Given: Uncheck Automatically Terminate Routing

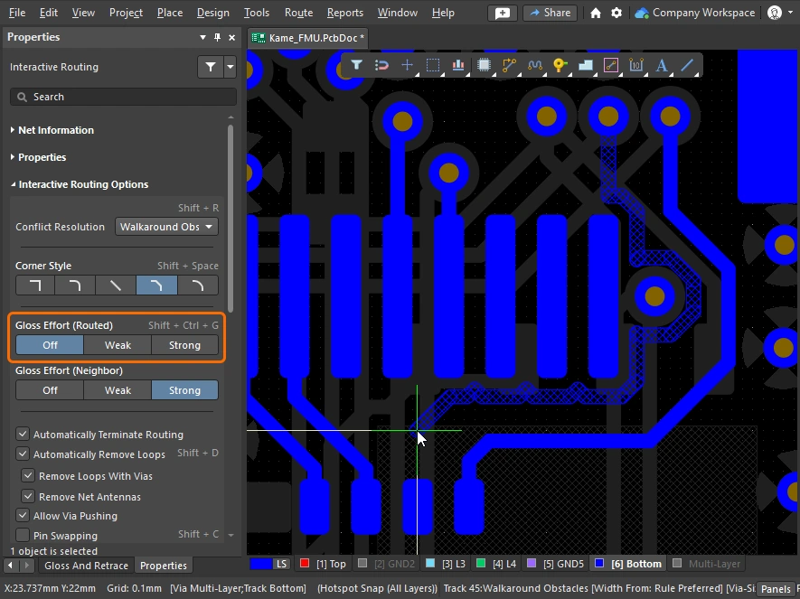Looking at the screenshot, I should tap(24, 435).
